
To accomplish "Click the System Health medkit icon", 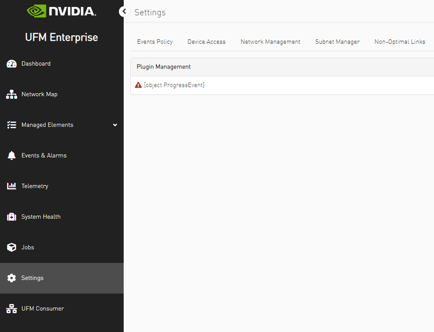I will 12,217.
